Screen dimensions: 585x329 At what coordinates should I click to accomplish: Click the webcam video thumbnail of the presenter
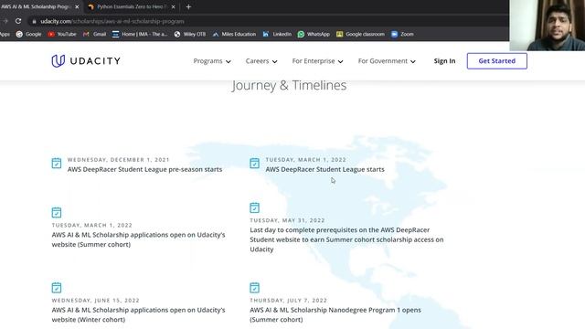coord(547,26)
